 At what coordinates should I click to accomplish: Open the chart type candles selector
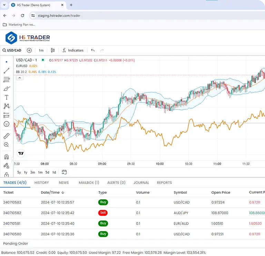[x=53, y=51]
